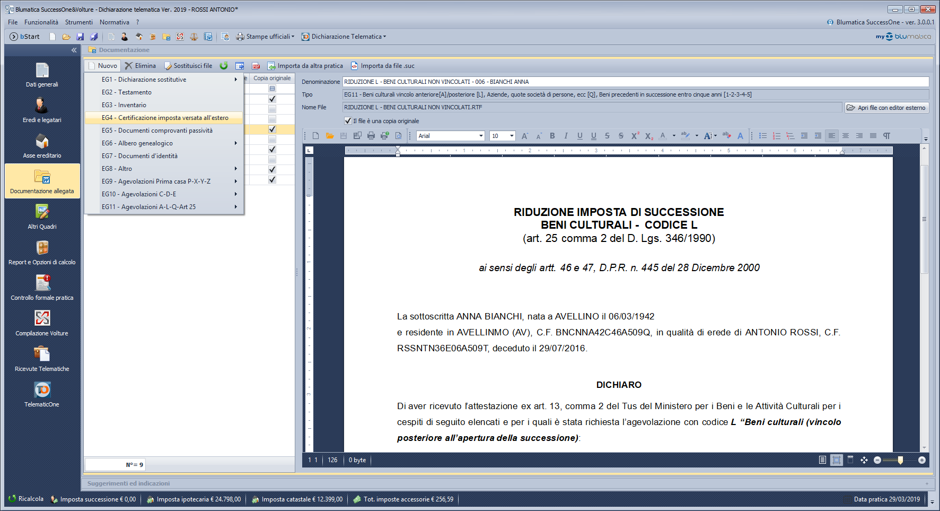Click the TelematicOne sidebar icon
This screenshot has width=940, height=511.
(42, 395)
